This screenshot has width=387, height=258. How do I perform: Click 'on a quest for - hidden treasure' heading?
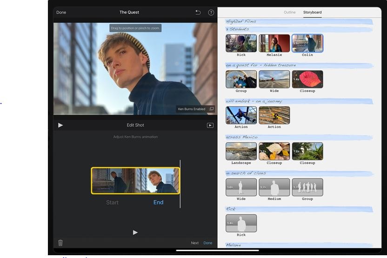(x=260, y=65)
